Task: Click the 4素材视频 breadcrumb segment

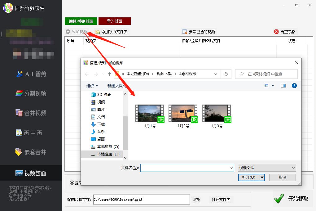Action: [188, 74]
